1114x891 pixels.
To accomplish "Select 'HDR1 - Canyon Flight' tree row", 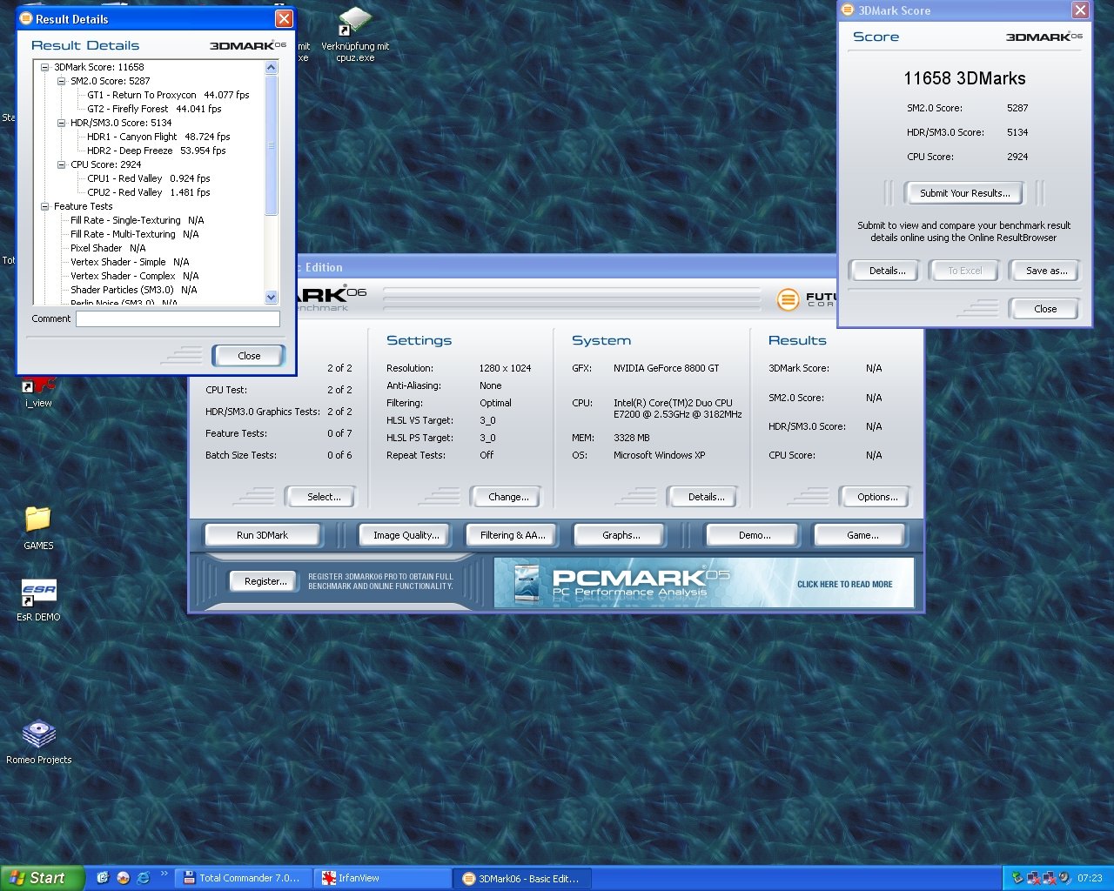I will pyautogui.click(x=158, y=137).
